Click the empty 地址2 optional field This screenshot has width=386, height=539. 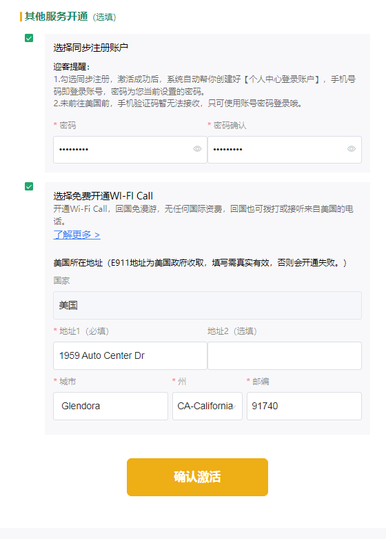coord(285,356)
